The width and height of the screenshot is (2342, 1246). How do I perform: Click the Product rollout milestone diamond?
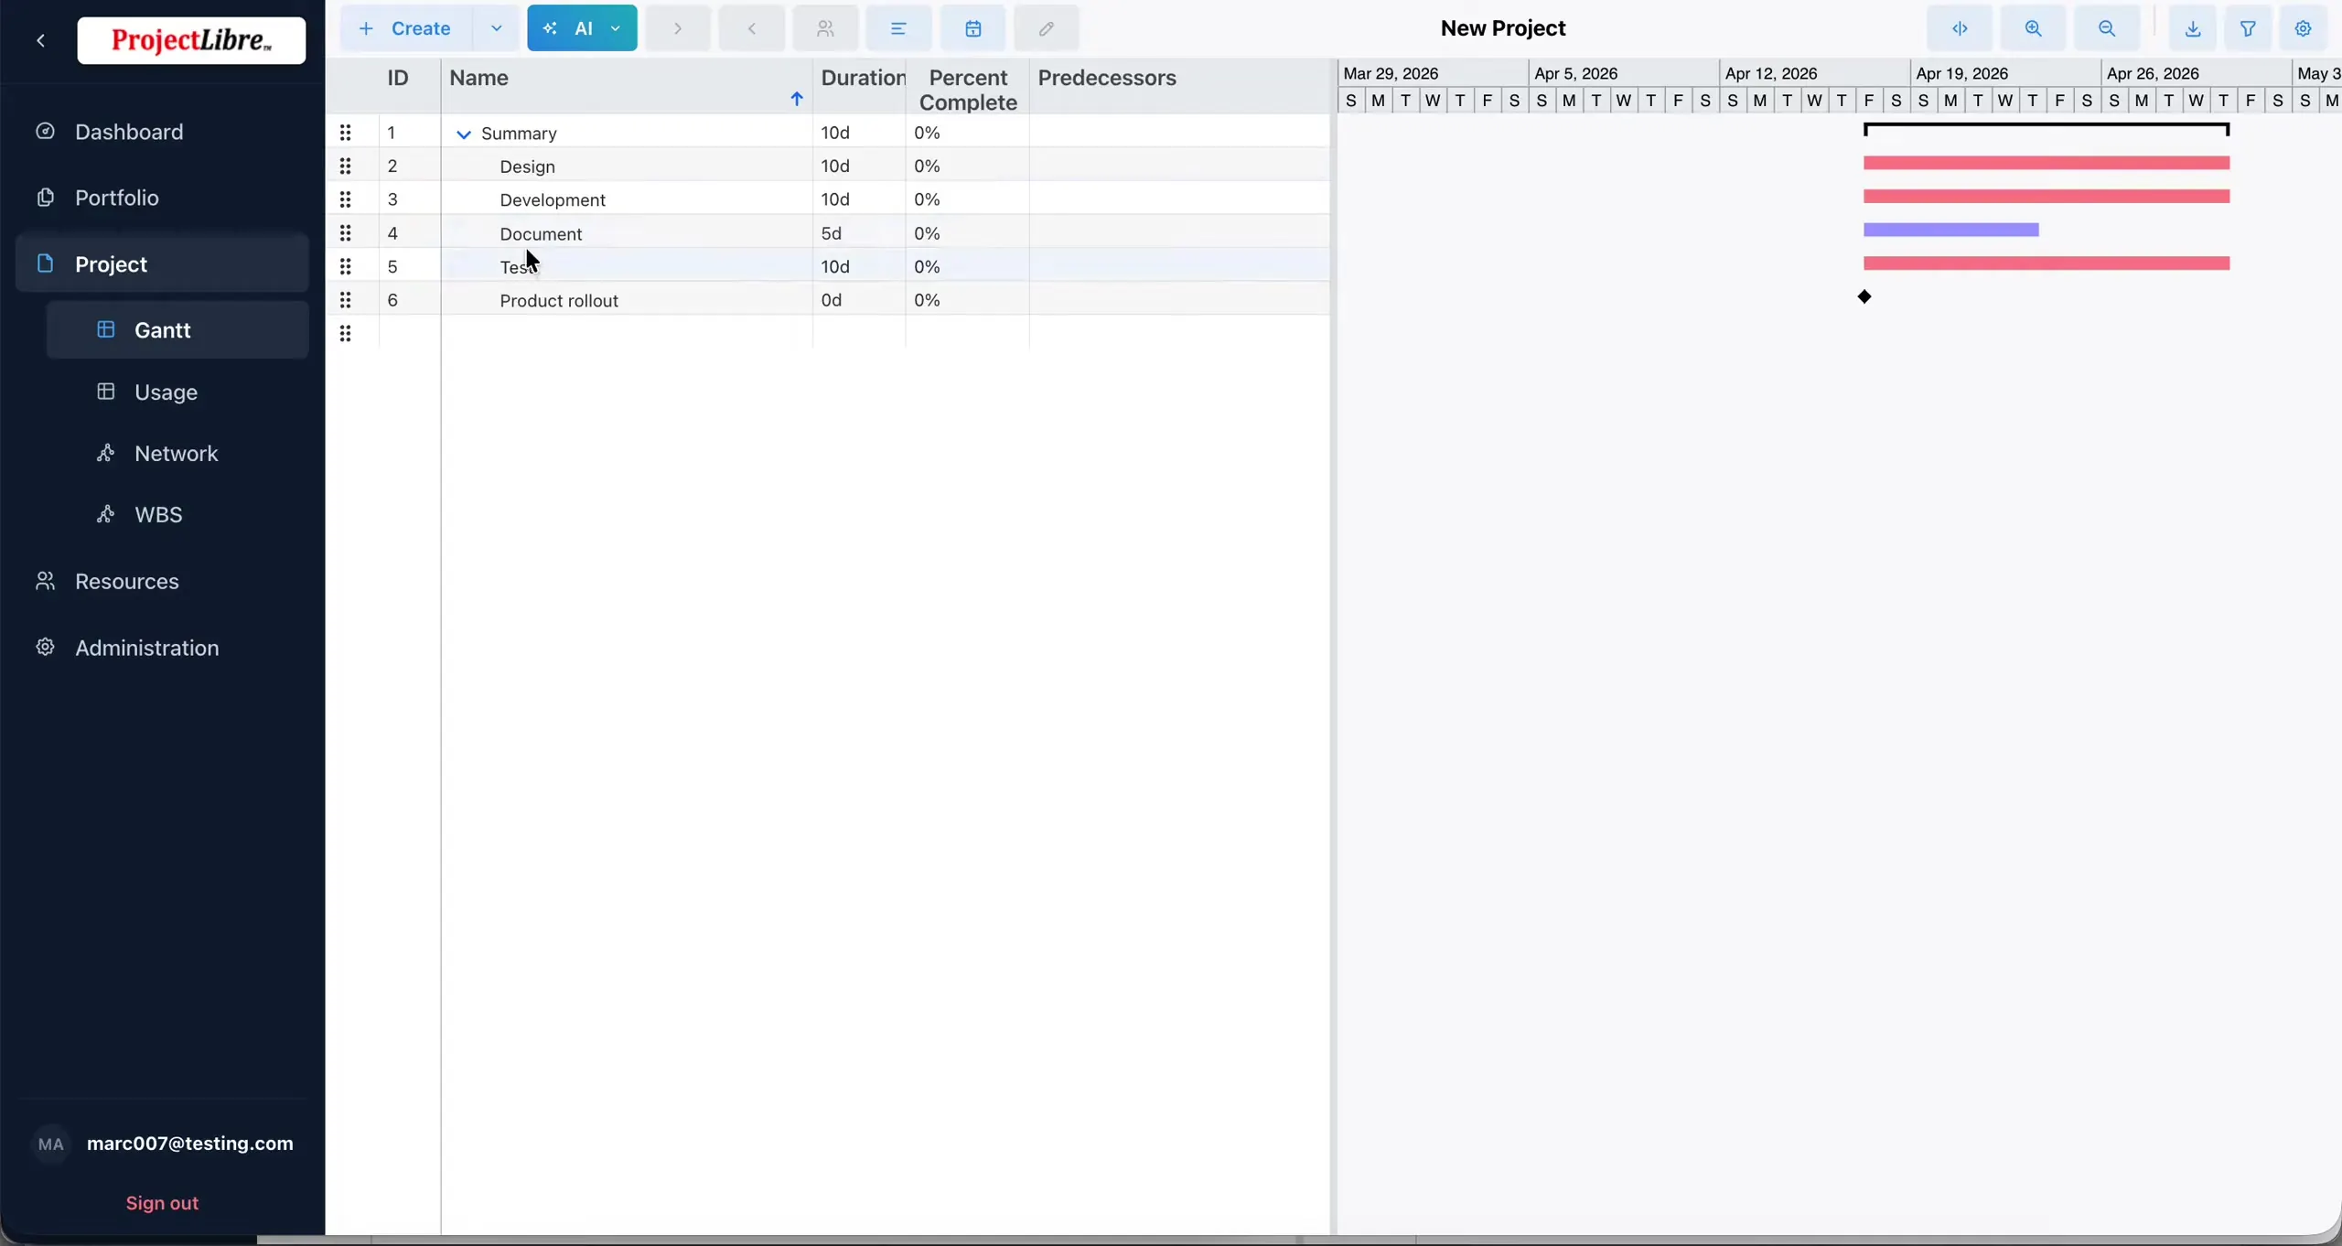[x=1864, y=296]
